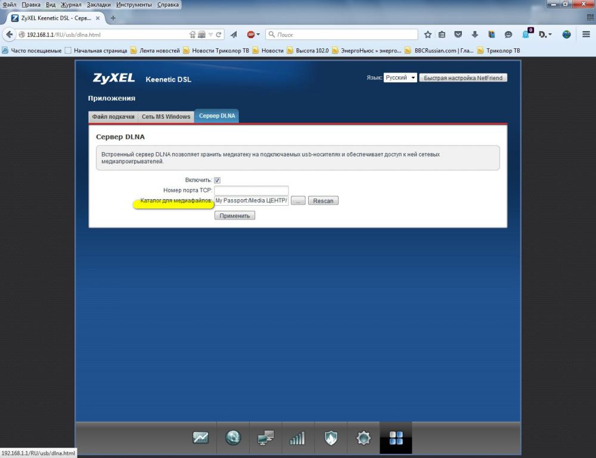Toggle the Включить DLNA checkbox

(218, 180)
